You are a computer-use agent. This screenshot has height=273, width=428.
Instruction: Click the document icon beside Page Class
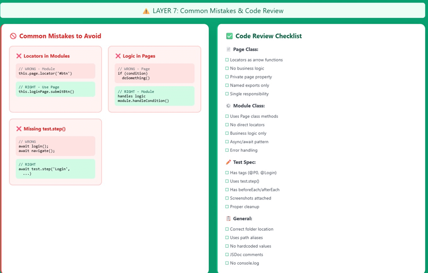point(228,50)
